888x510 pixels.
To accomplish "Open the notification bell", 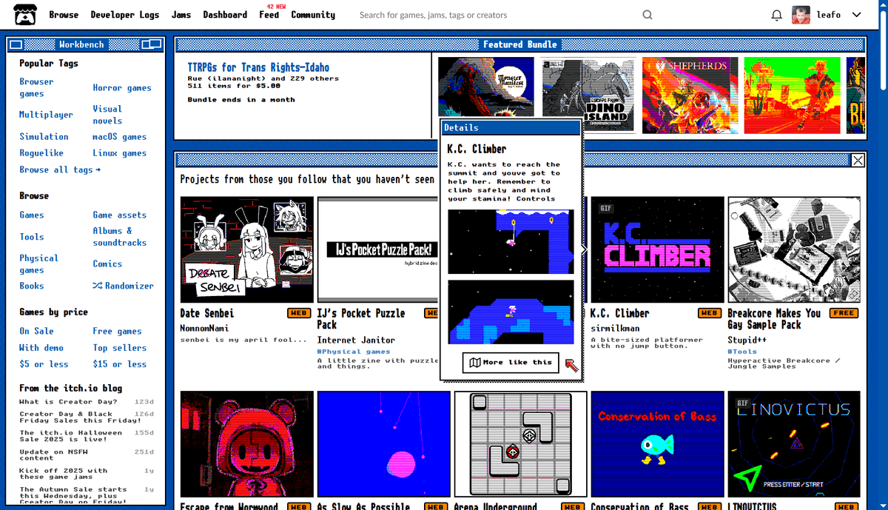I will [776, 14].
